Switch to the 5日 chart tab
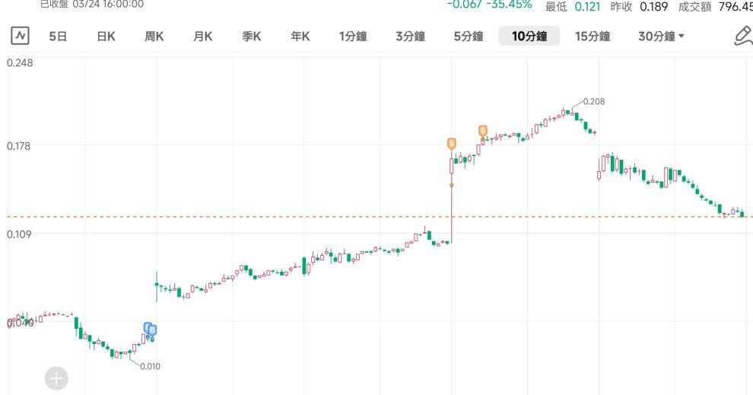Viewport: 753px width, 395px height. pos(58,36)
